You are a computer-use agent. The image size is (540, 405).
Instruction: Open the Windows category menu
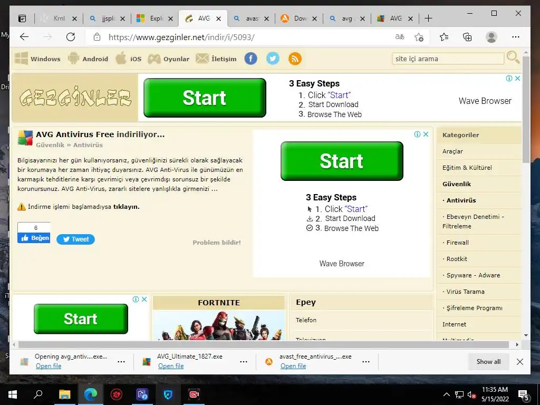(x=37, y=59)
